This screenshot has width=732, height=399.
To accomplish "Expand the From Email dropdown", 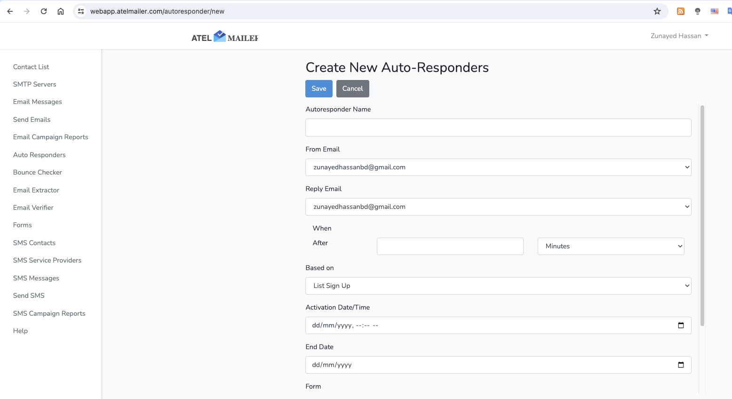I will click(x=498, y=167).
